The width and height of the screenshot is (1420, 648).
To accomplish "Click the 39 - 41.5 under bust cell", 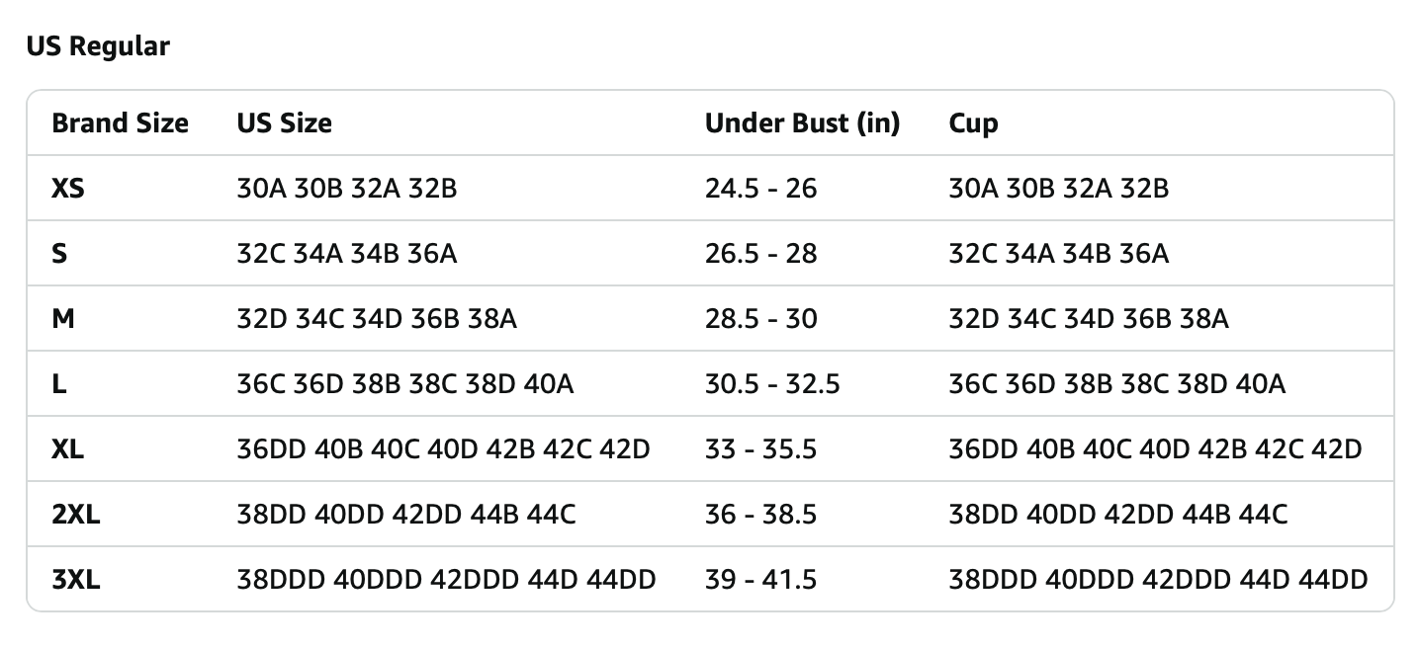I will [x=761, y=579].
